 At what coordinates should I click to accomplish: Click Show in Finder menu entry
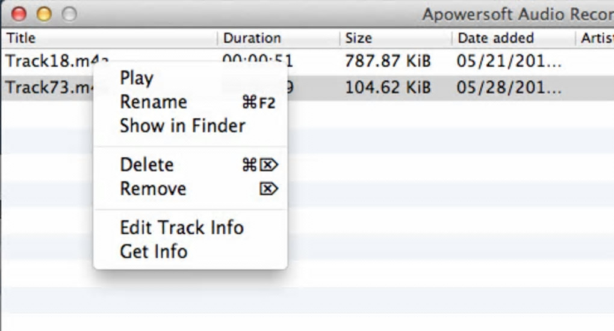[182, 126]
